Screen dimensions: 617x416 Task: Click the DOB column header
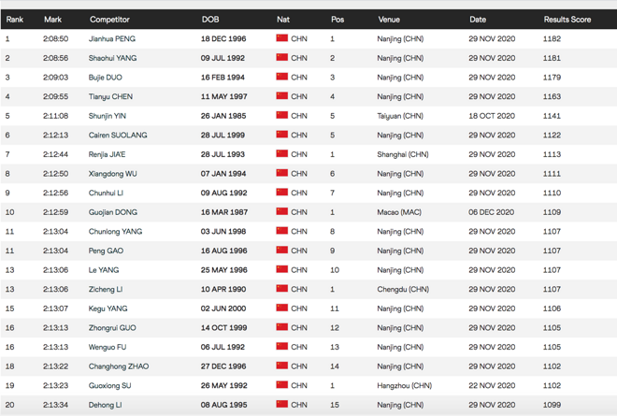pyautogui.click(x=209, y=20)
